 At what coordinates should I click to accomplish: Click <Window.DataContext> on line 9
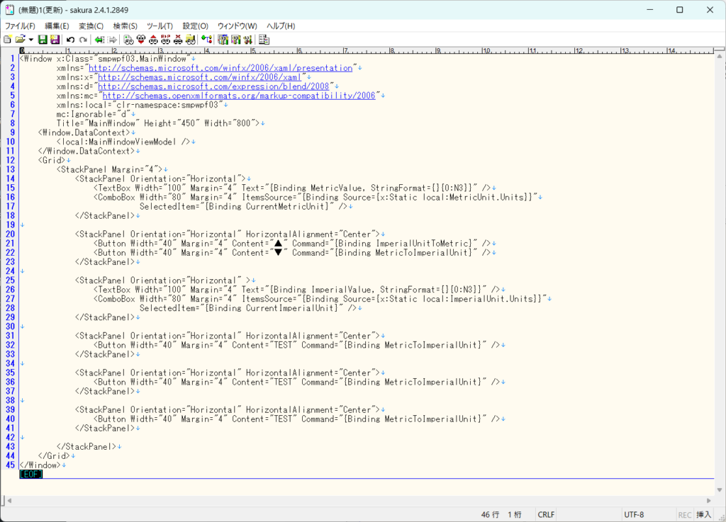pyautogui.click(x=84, y=132)
